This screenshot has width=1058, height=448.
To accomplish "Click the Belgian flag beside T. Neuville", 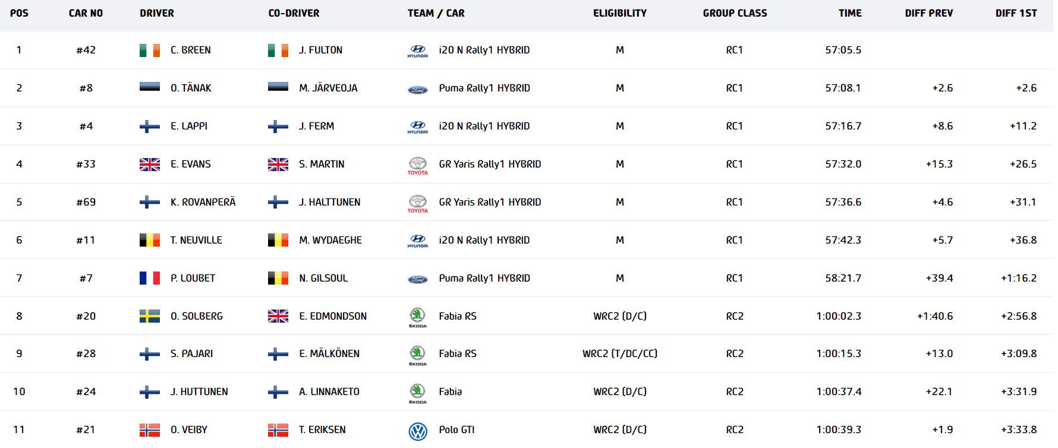I will (150, 240).
